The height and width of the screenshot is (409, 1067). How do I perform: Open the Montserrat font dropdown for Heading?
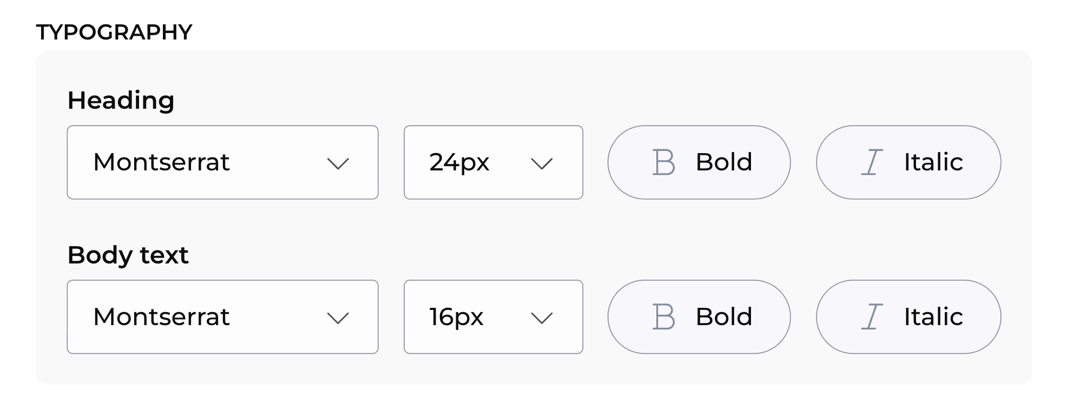223,162
